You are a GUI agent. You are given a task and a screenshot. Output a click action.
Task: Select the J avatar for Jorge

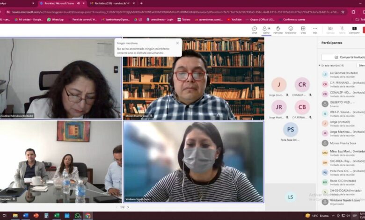point(278,85)
